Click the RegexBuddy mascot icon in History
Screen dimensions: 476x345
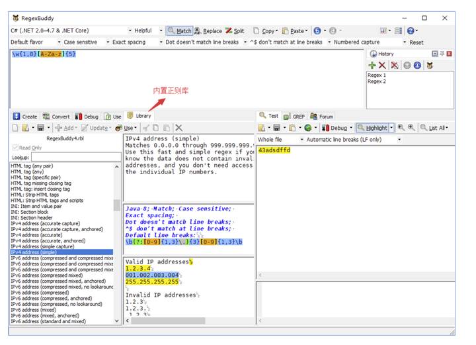[x=430, y=66]
